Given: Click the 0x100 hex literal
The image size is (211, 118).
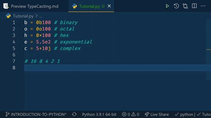Looking at the screenshot, I should (x=43, y=35).
